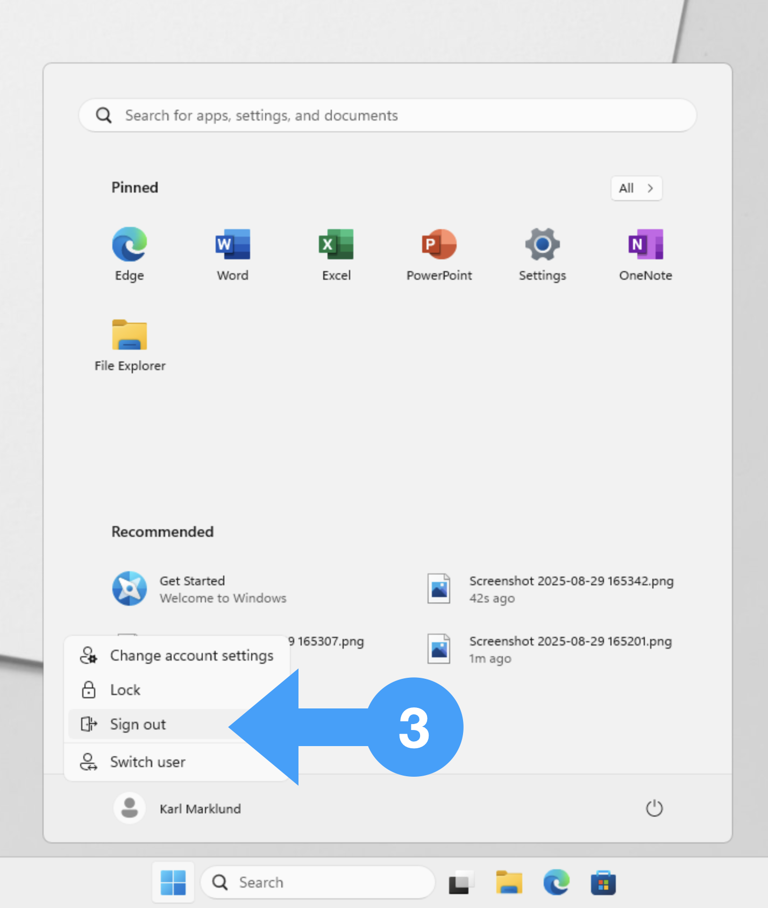Select Sign out in the account menu
768x908 pixels.
[x=138, y=725]
